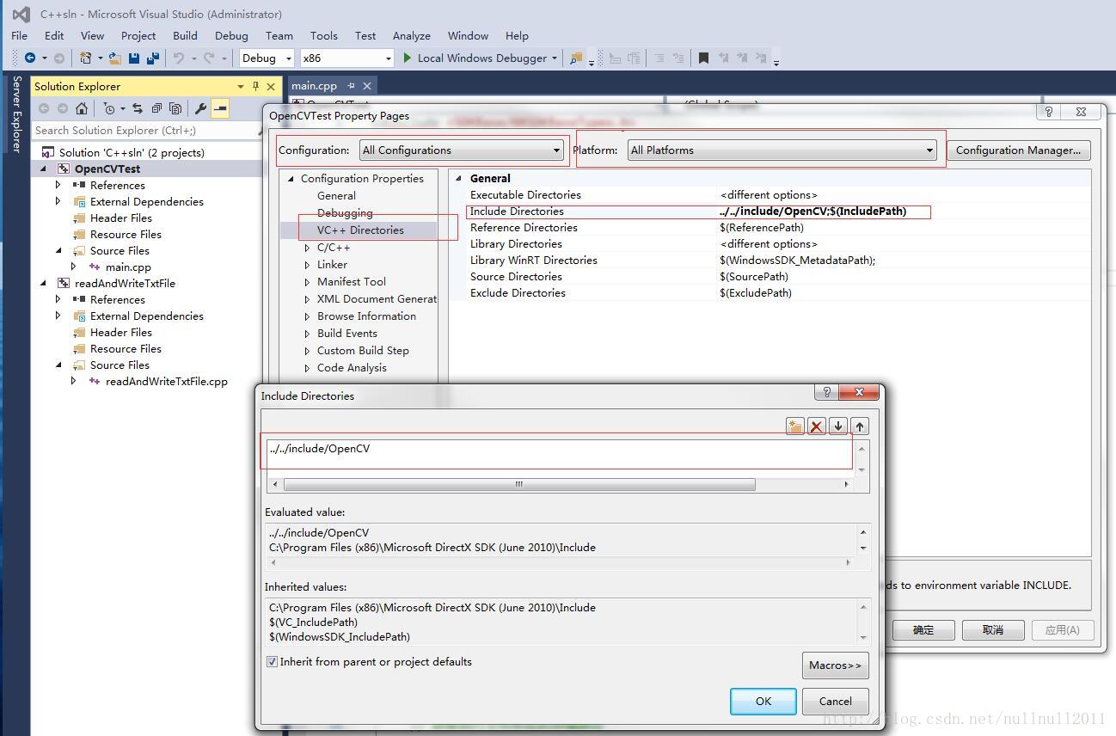Click the Save icon in main toolbar

pyautogui.click(x=134, y=58)
